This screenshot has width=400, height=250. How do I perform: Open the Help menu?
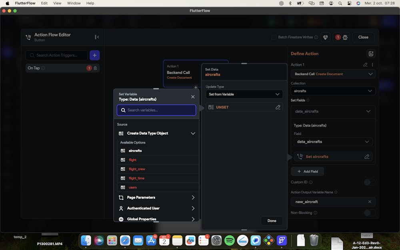(90, 3)
